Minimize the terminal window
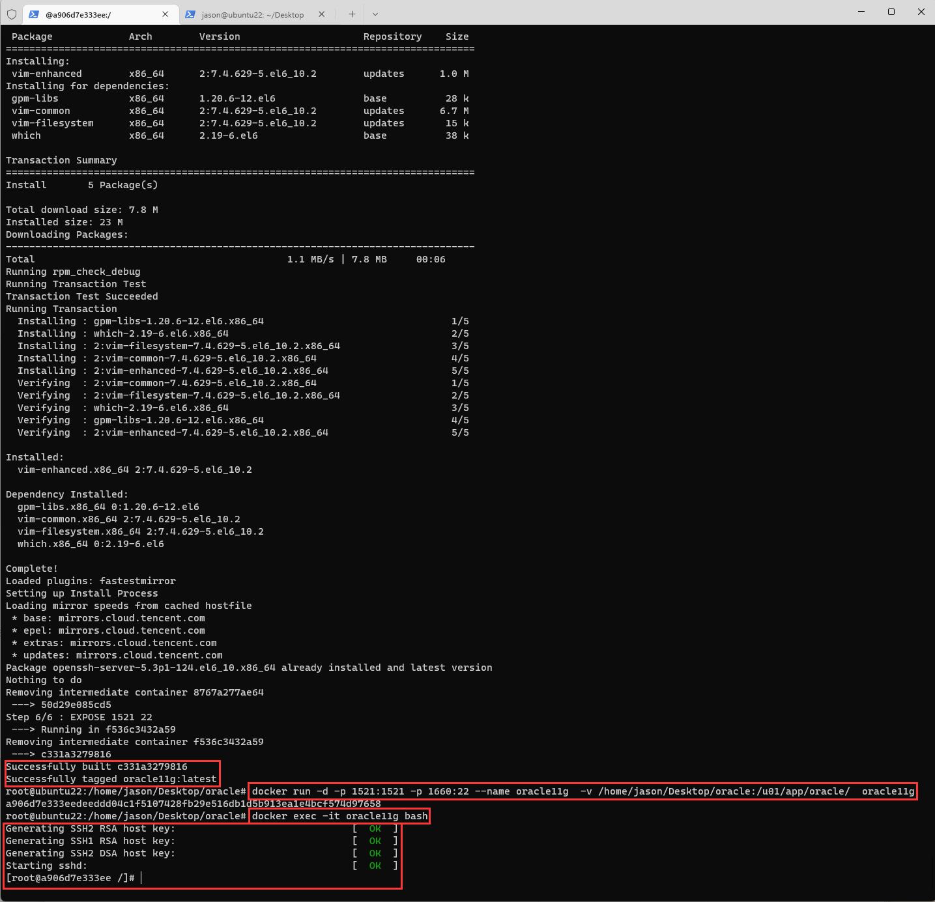The height and width of the screenshot is (902, 935). coord(861,12)
